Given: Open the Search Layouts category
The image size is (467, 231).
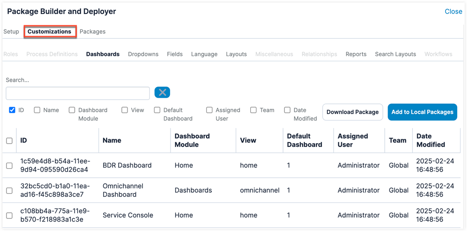Looking at the screenshot, I should [x=395, y=54].
